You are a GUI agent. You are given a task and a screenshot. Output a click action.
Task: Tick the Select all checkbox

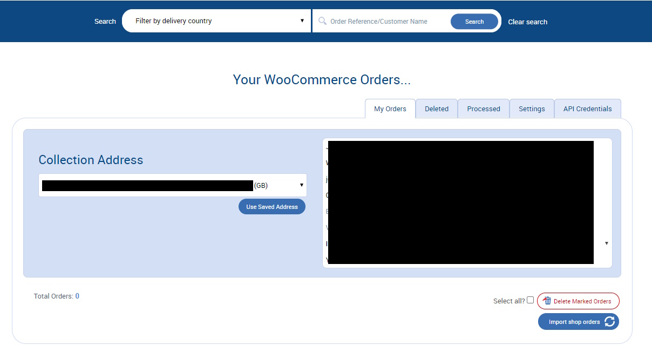click(x=531, y=300)
